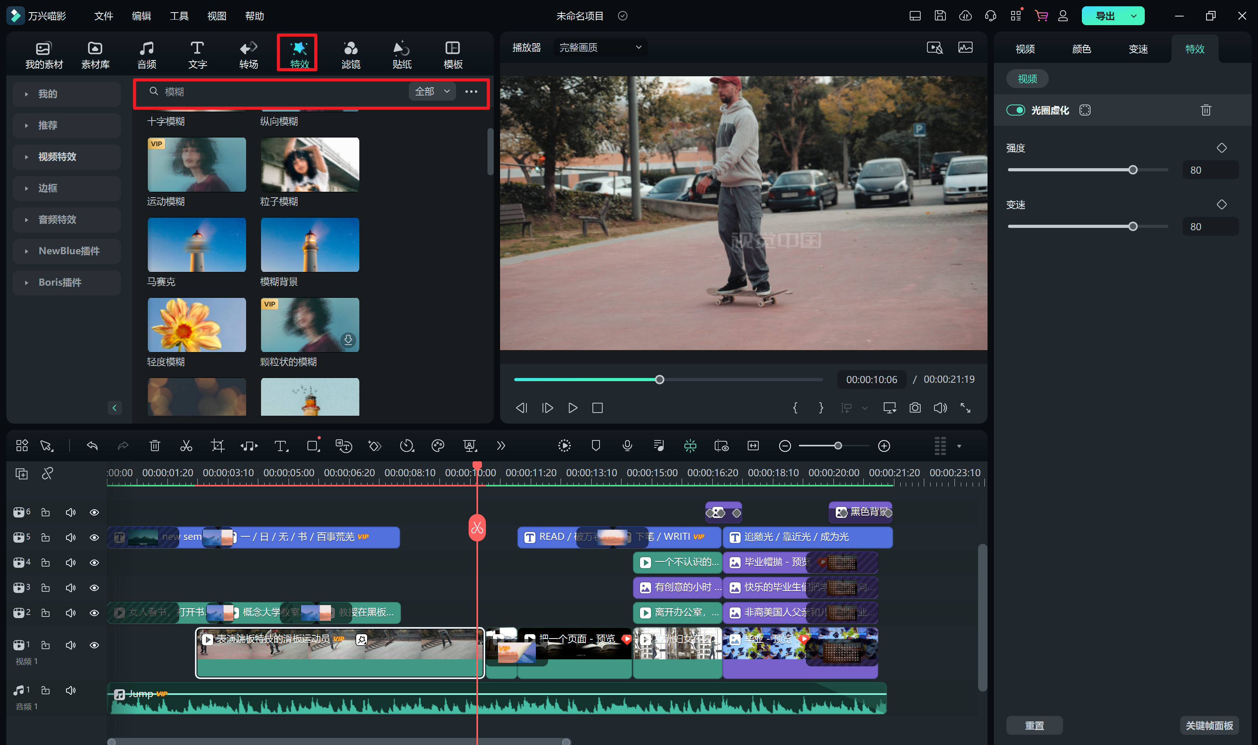
Task: Click the add text tool in timeline toolbar
Action: tap(281, 446)
